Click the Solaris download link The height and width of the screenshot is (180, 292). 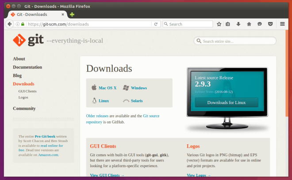[x=137, y=101]
